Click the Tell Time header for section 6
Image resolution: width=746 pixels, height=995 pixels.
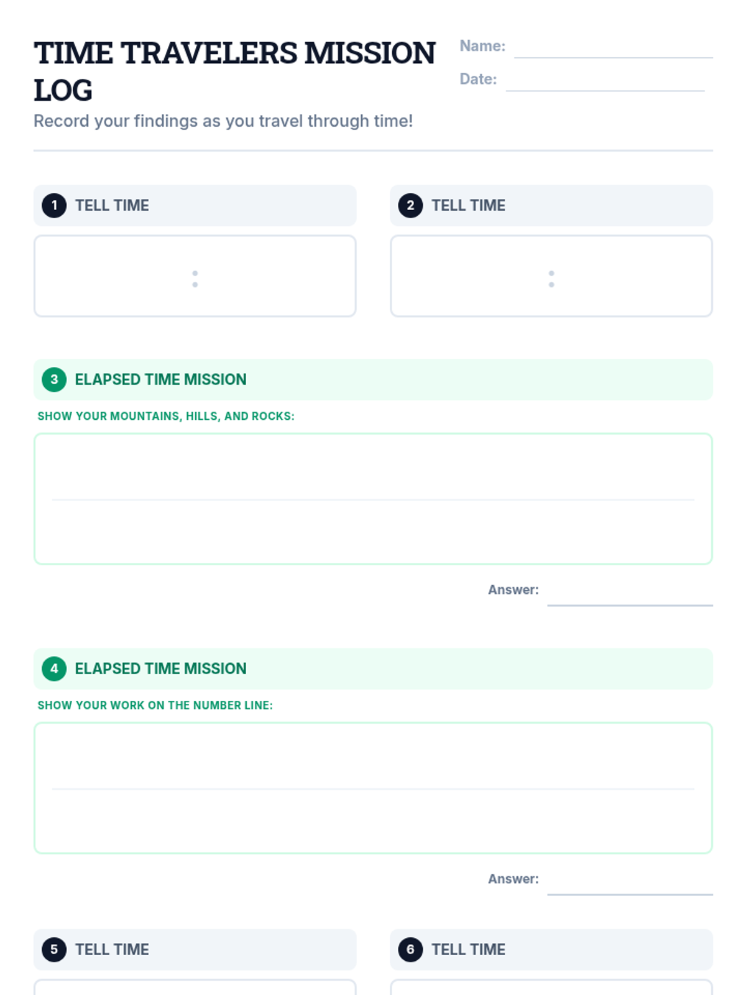coord(468,950)
